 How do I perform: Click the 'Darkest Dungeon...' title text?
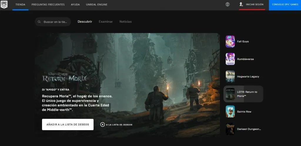click(249, 129)
